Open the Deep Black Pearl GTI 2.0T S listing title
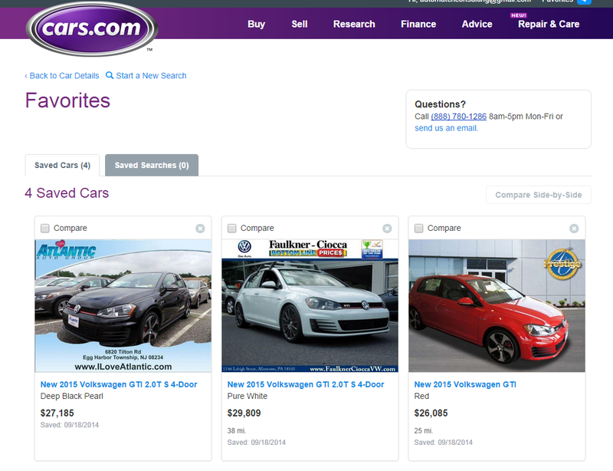Viewport: 613px width, 471px height. [x=119, y=384]
